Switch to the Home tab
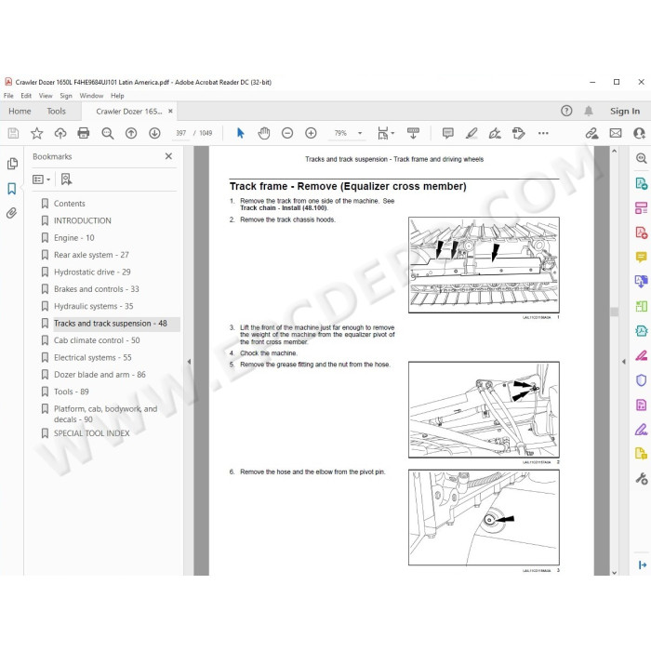The width and height of the screenshot is (651, 651). [20, 111]
